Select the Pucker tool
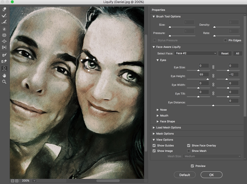The image size is (247, 184). click(4, 35)
